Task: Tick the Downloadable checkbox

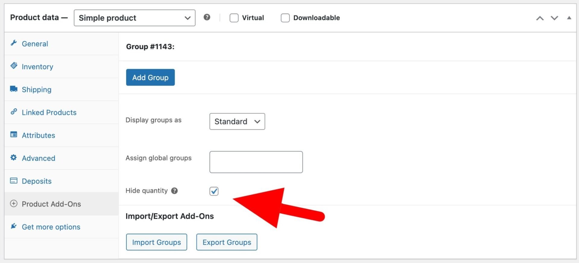Action: (x=285, y=18)
